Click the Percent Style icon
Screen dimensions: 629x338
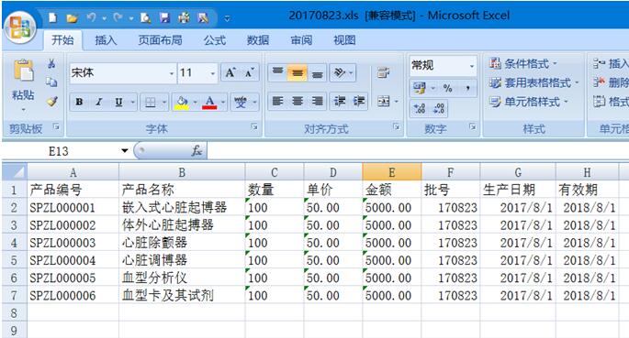tap(447, 89)
